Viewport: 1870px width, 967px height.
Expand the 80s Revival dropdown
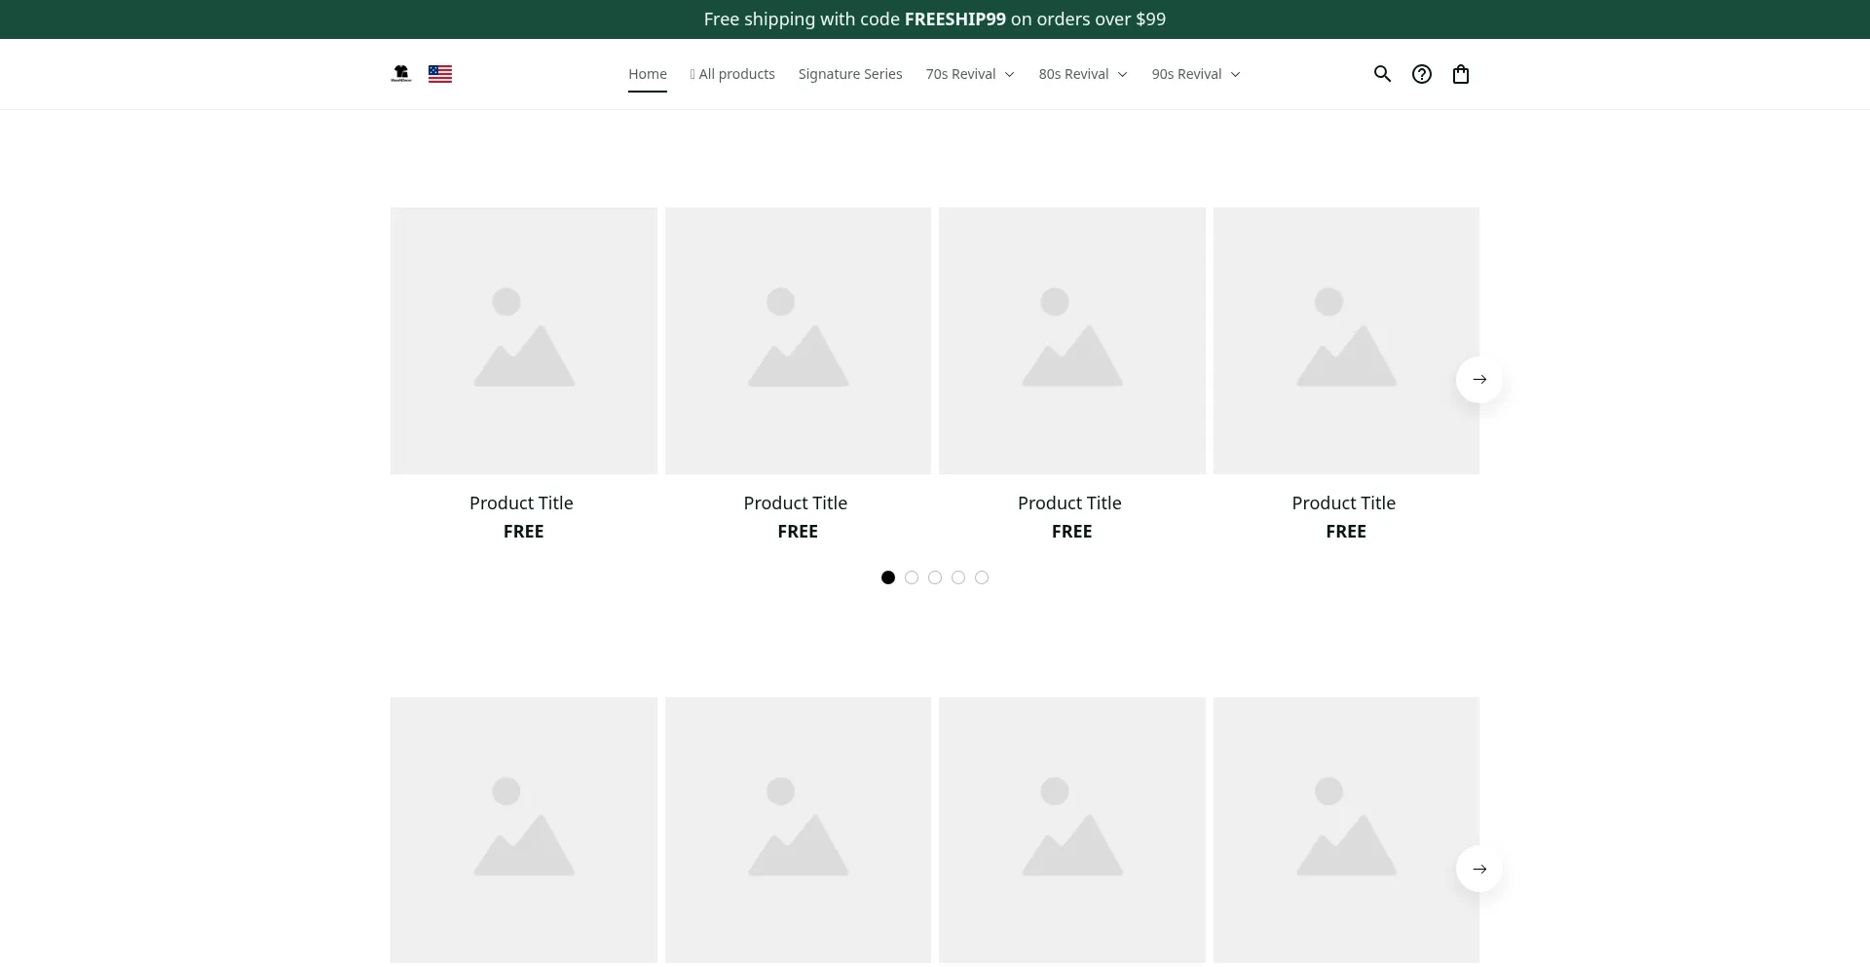pos(1082,74)
